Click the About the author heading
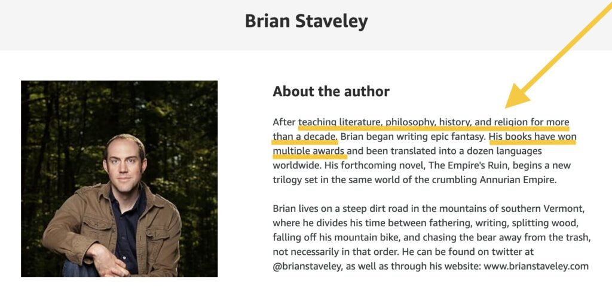 [x=331, y=91]
